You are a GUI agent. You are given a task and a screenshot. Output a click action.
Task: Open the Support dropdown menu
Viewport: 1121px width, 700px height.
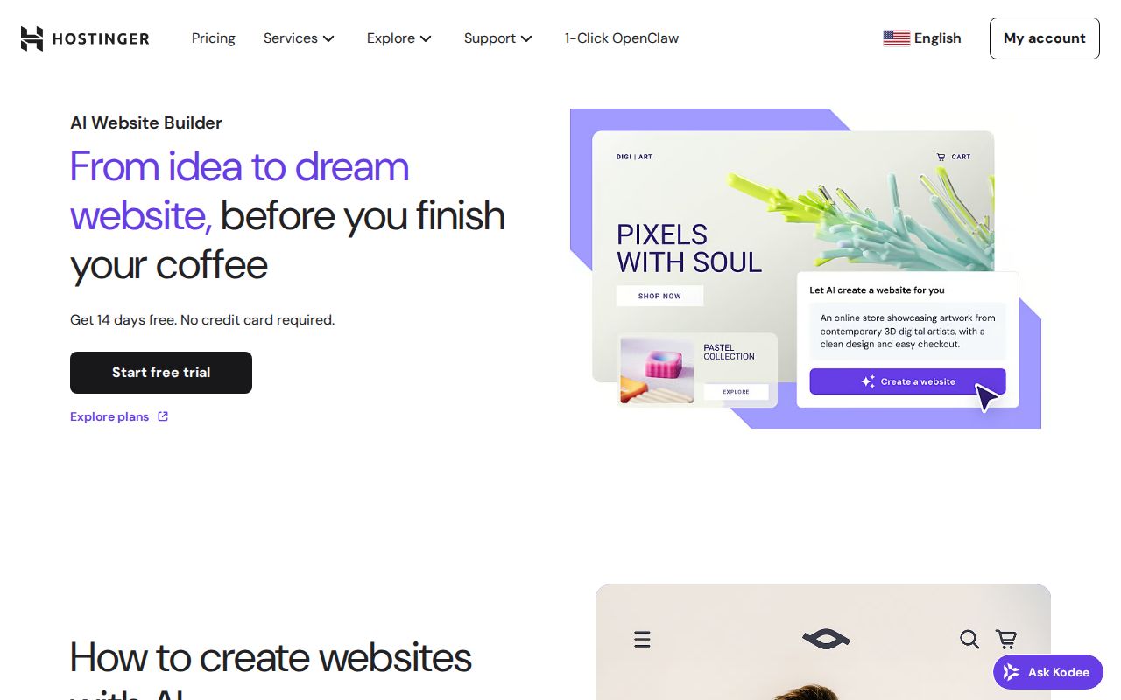click(x=498, y=38)
